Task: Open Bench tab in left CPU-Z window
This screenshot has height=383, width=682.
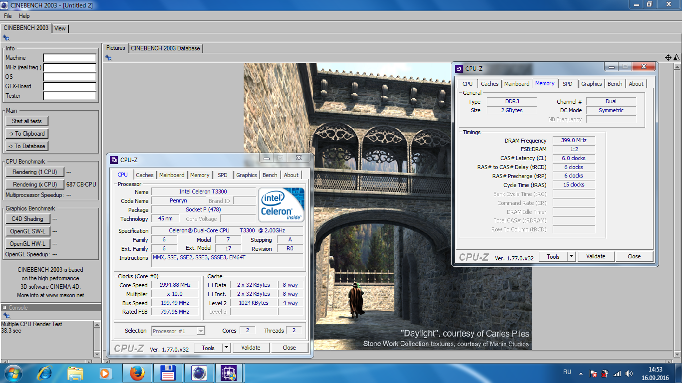Action: (x=270, y=175)
